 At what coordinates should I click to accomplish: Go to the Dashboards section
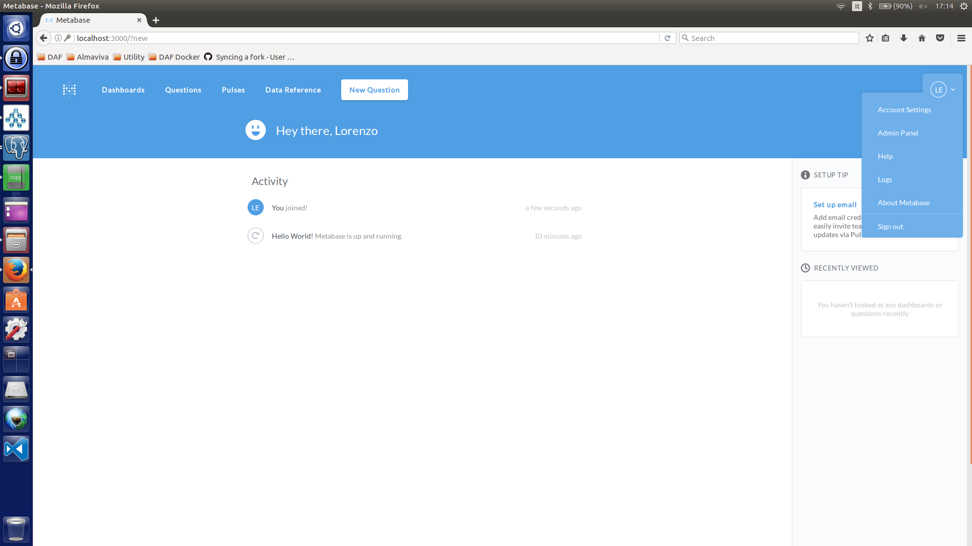coord(123,90)
